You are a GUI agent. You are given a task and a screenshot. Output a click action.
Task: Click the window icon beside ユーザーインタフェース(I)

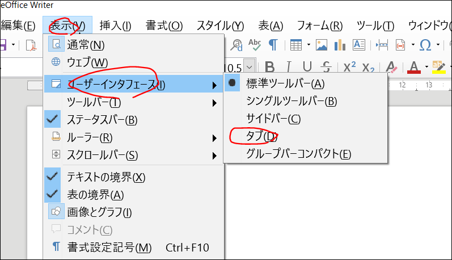56,83
